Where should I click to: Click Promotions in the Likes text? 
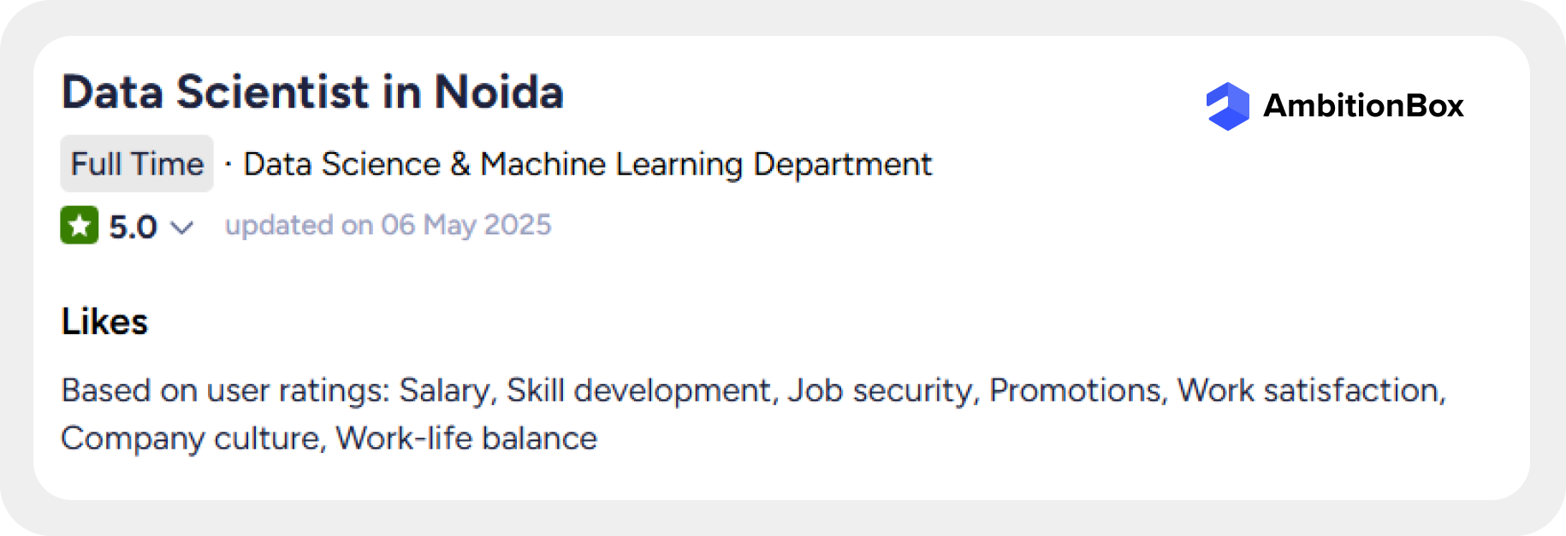1077,391
